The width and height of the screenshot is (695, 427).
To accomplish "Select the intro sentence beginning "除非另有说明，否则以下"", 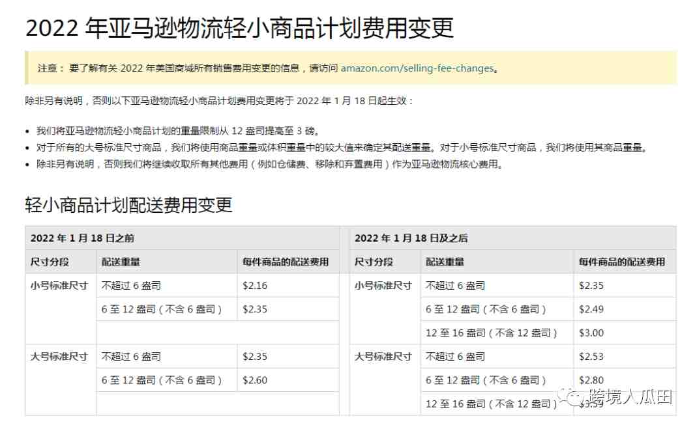I will [x=220, y=101].
